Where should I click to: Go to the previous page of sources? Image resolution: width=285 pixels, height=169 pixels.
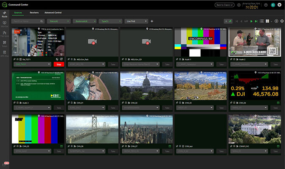[241, 22]
